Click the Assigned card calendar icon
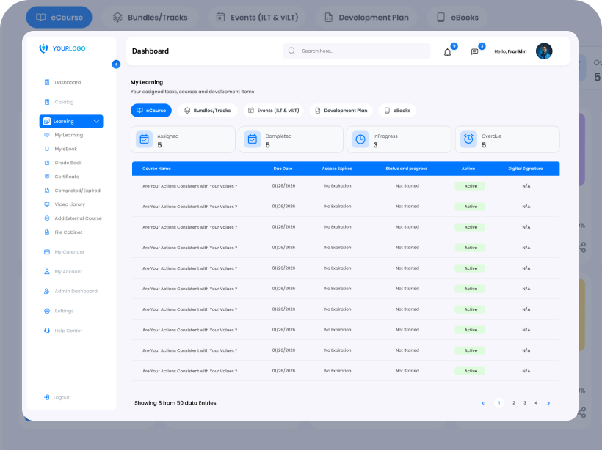Image resolution: width=602 pixels, height=450 pixels. 145,139
